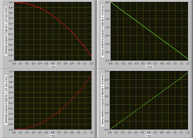Click the solid red curve in the y12 graph

[x=59, y=21]
